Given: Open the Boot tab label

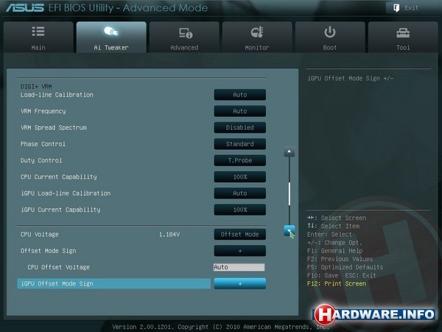Looking at the screenshot, I should pos(330,47).
